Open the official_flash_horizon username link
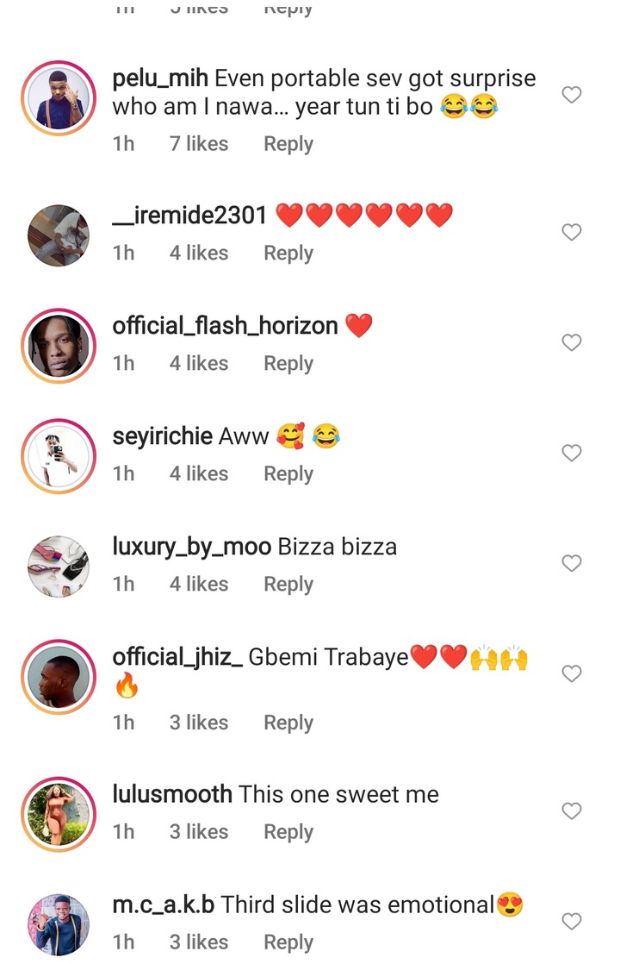Screen dimensions: 620x964 coord(225,326)
